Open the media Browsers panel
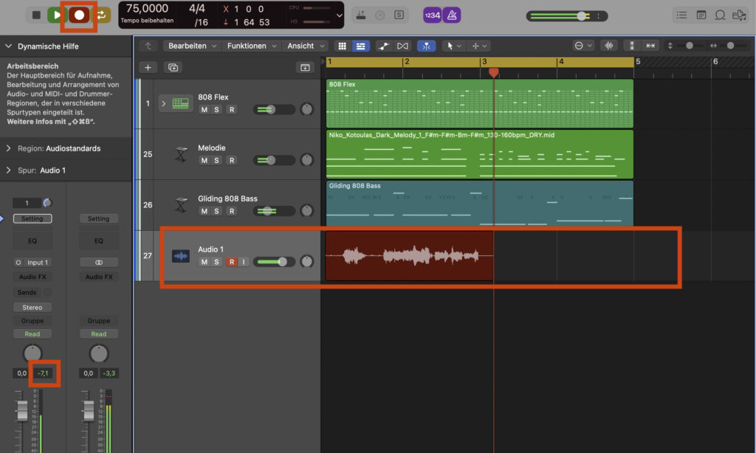The width and height of the screenshot is (756, 453). [739, 15]
